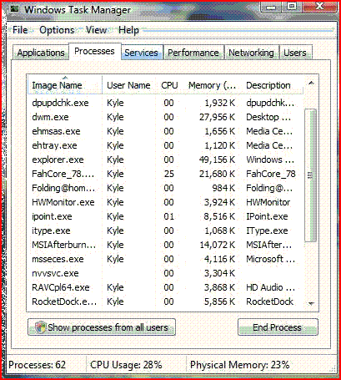Select the ehmsas.exe process

(x=165, y=131)
